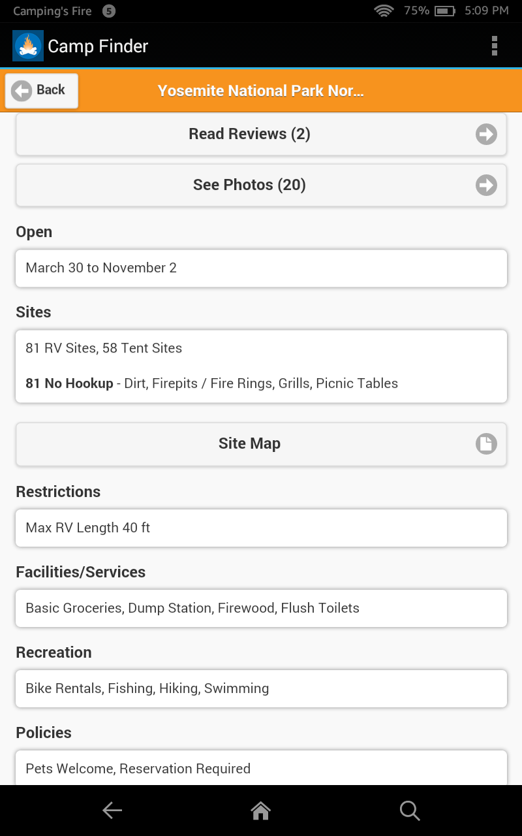Tap the Max RV Length 40 ft box

261,528
